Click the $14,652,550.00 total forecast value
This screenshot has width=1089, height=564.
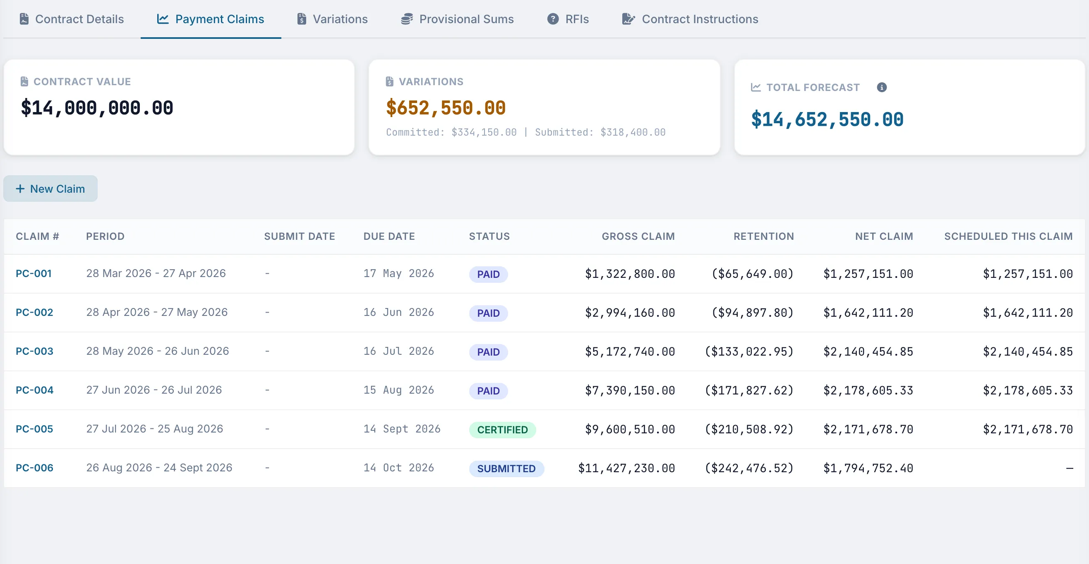(827, 119)
